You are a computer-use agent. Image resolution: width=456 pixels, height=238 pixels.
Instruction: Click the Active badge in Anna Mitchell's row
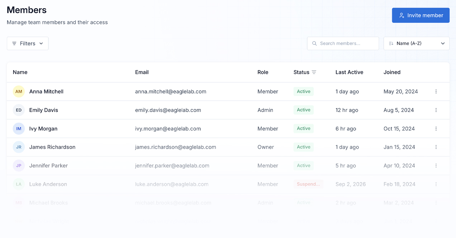(x=304, y=91)
